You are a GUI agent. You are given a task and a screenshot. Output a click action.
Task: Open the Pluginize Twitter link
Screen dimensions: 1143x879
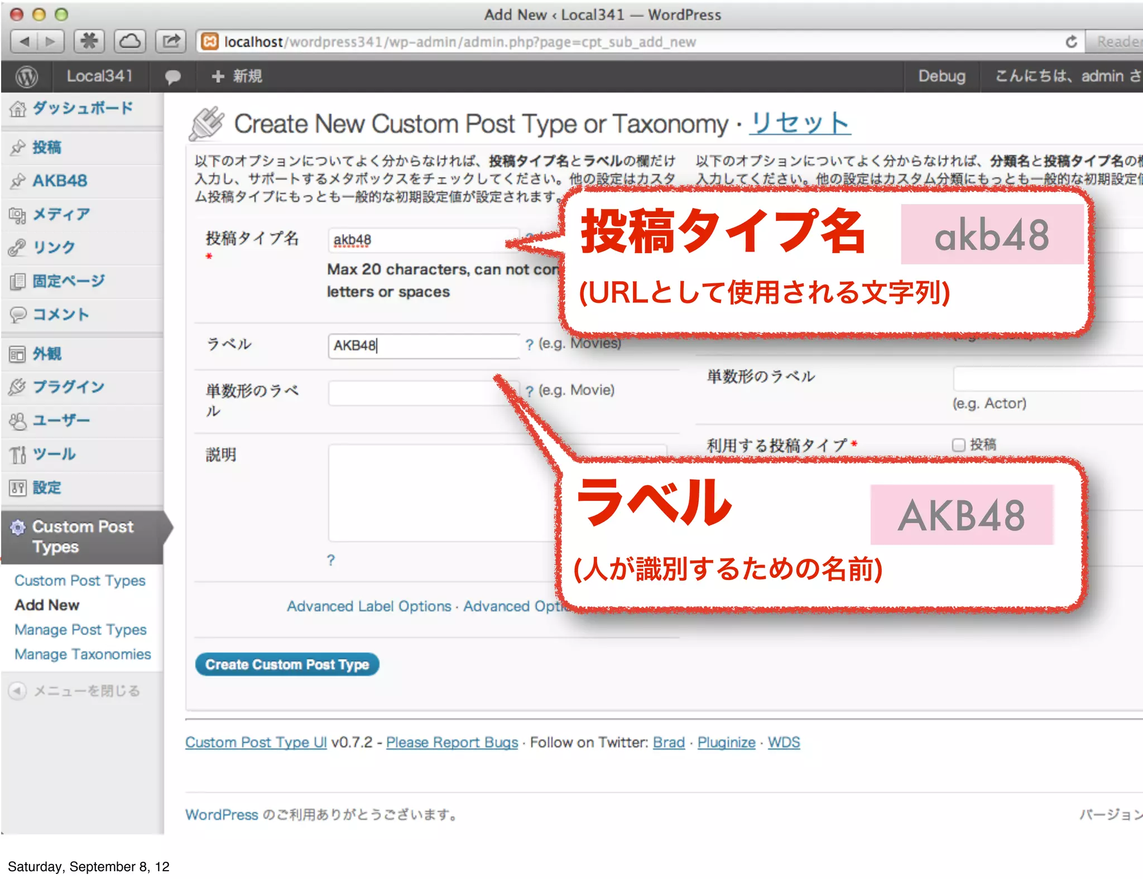[x=727, y=742]
